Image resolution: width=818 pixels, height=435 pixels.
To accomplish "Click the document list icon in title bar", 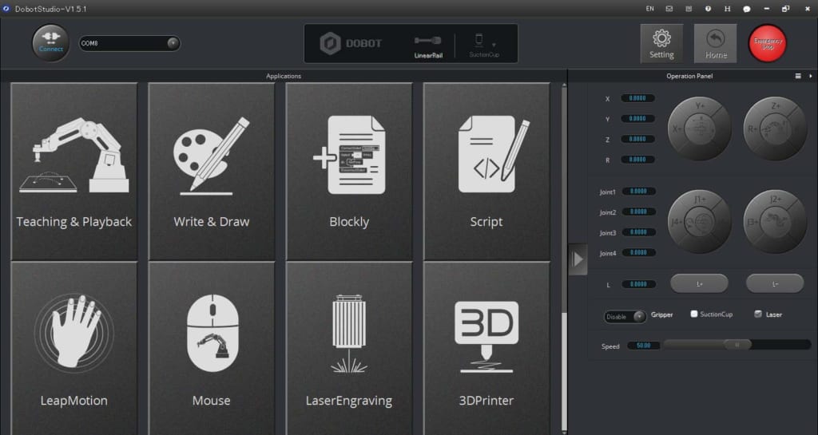I will point(689,9).
